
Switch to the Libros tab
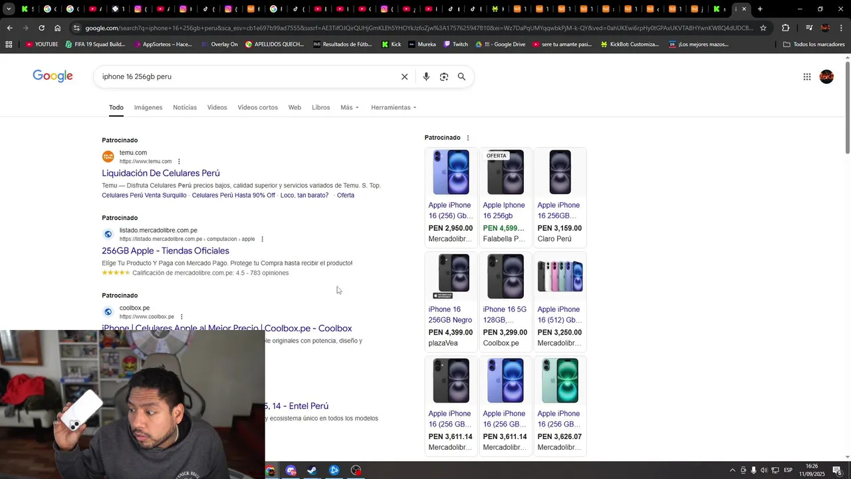320,107
